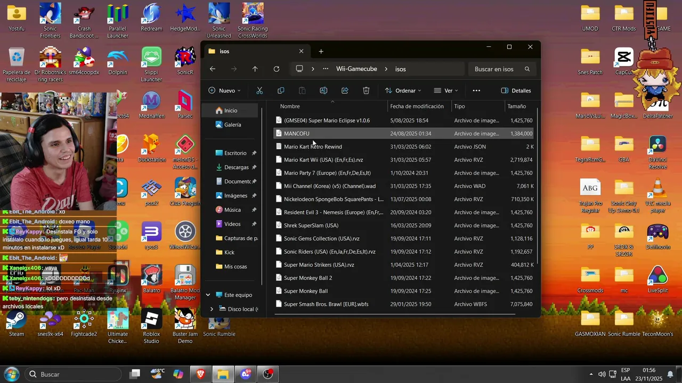Screen dimensions: 682x383
Task: Go to Inicio in navigation pane
Action: pyautogui.click(x=230, y=111)
